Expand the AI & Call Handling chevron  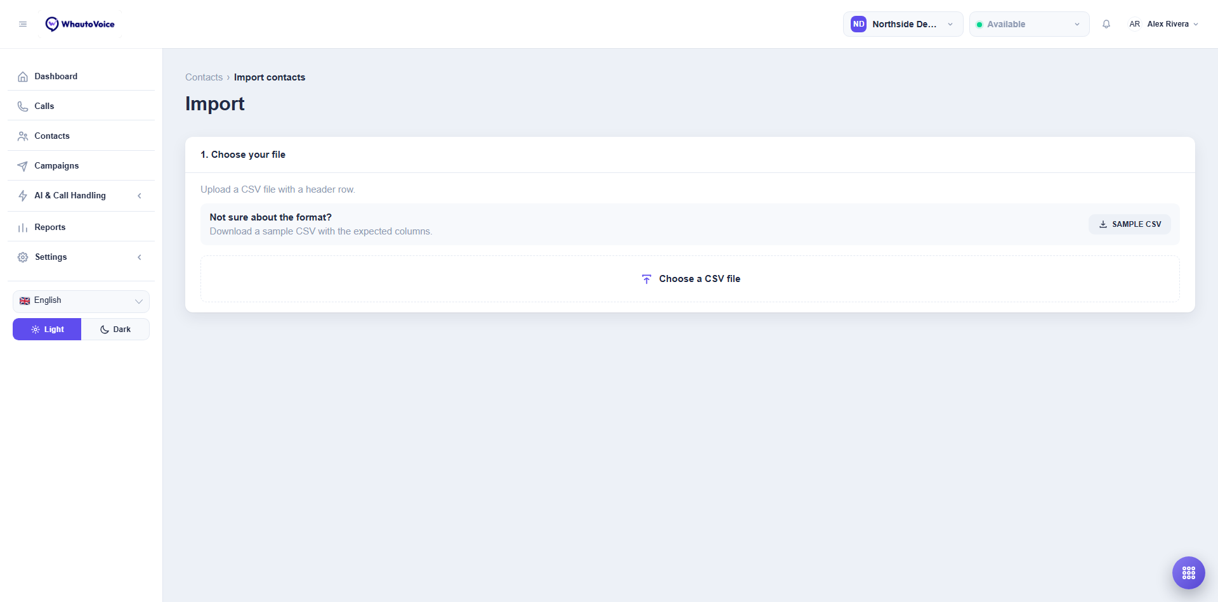coord(140,196)
